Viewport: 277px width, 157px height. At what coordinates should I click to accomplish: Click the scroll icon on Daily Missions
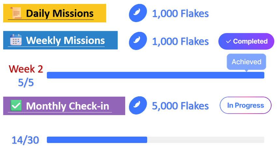pos(16,13)
